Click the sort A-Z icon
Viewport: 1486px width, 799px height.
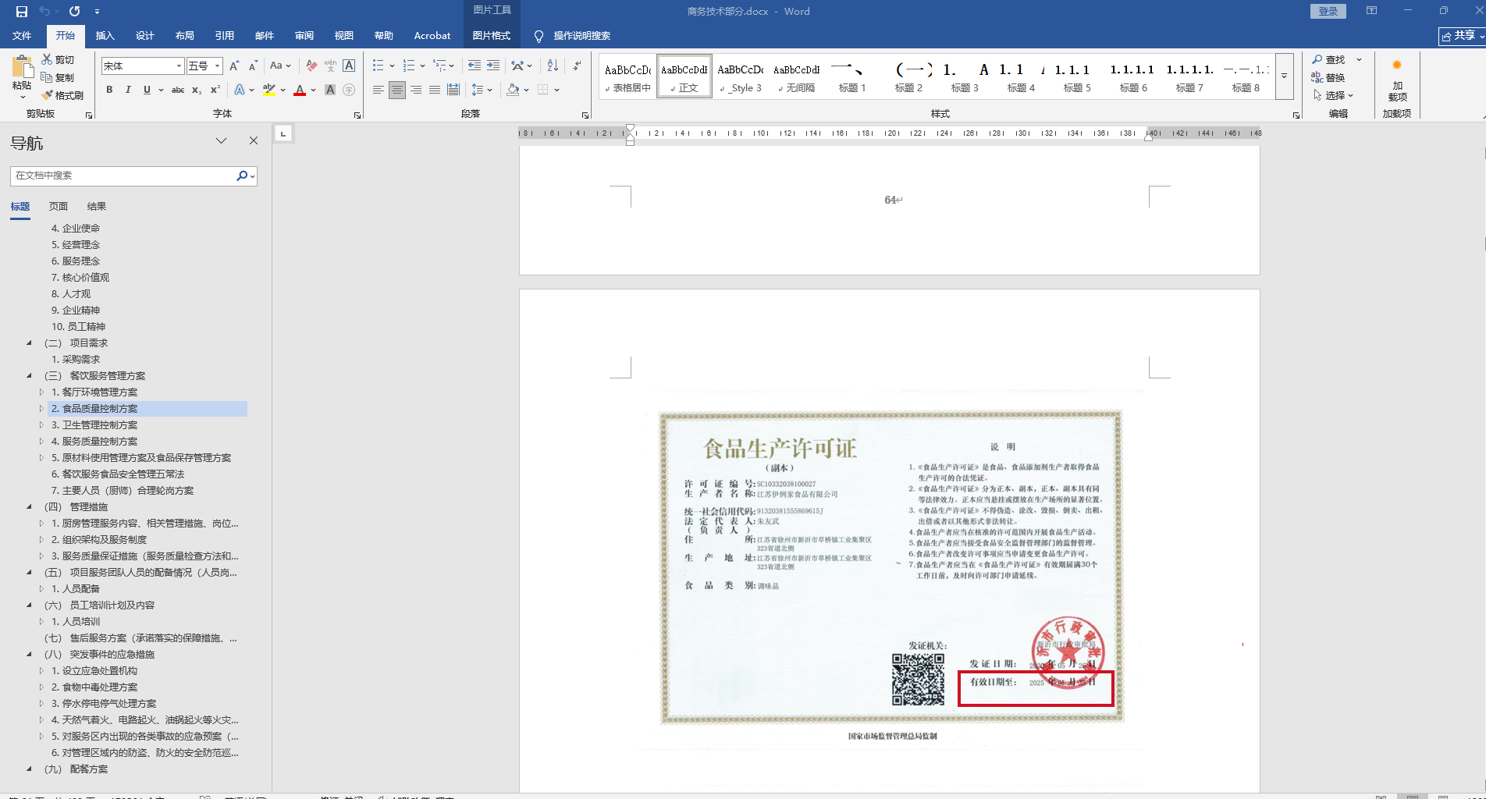coord(553,66)
